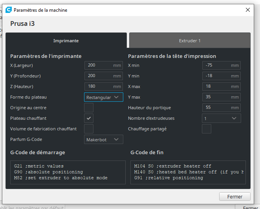Click the 'M104 S0 ;extruder heater off' line
The image size is (260, 209).
(x=173, y=166)
